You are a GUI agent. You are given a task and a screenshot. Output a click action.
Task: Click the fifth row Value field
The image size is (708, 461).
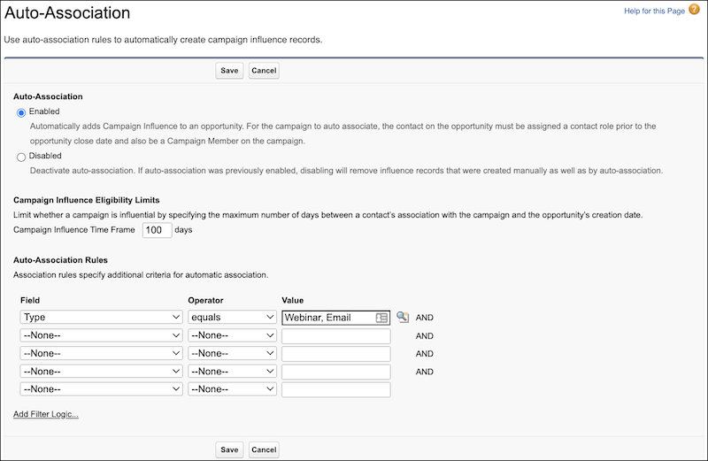tap(336, 389)
